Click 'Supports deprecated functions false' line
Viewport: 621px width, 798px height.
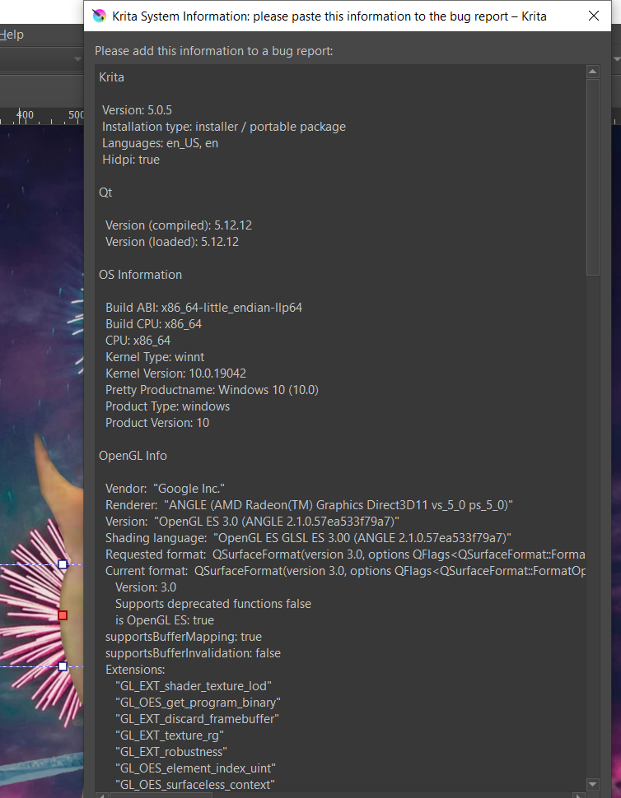213,604
